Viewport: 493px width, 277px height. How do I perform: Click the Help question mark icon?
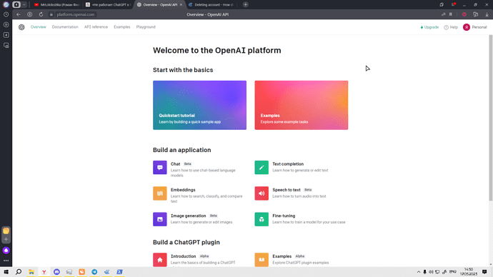click(446, 27)
